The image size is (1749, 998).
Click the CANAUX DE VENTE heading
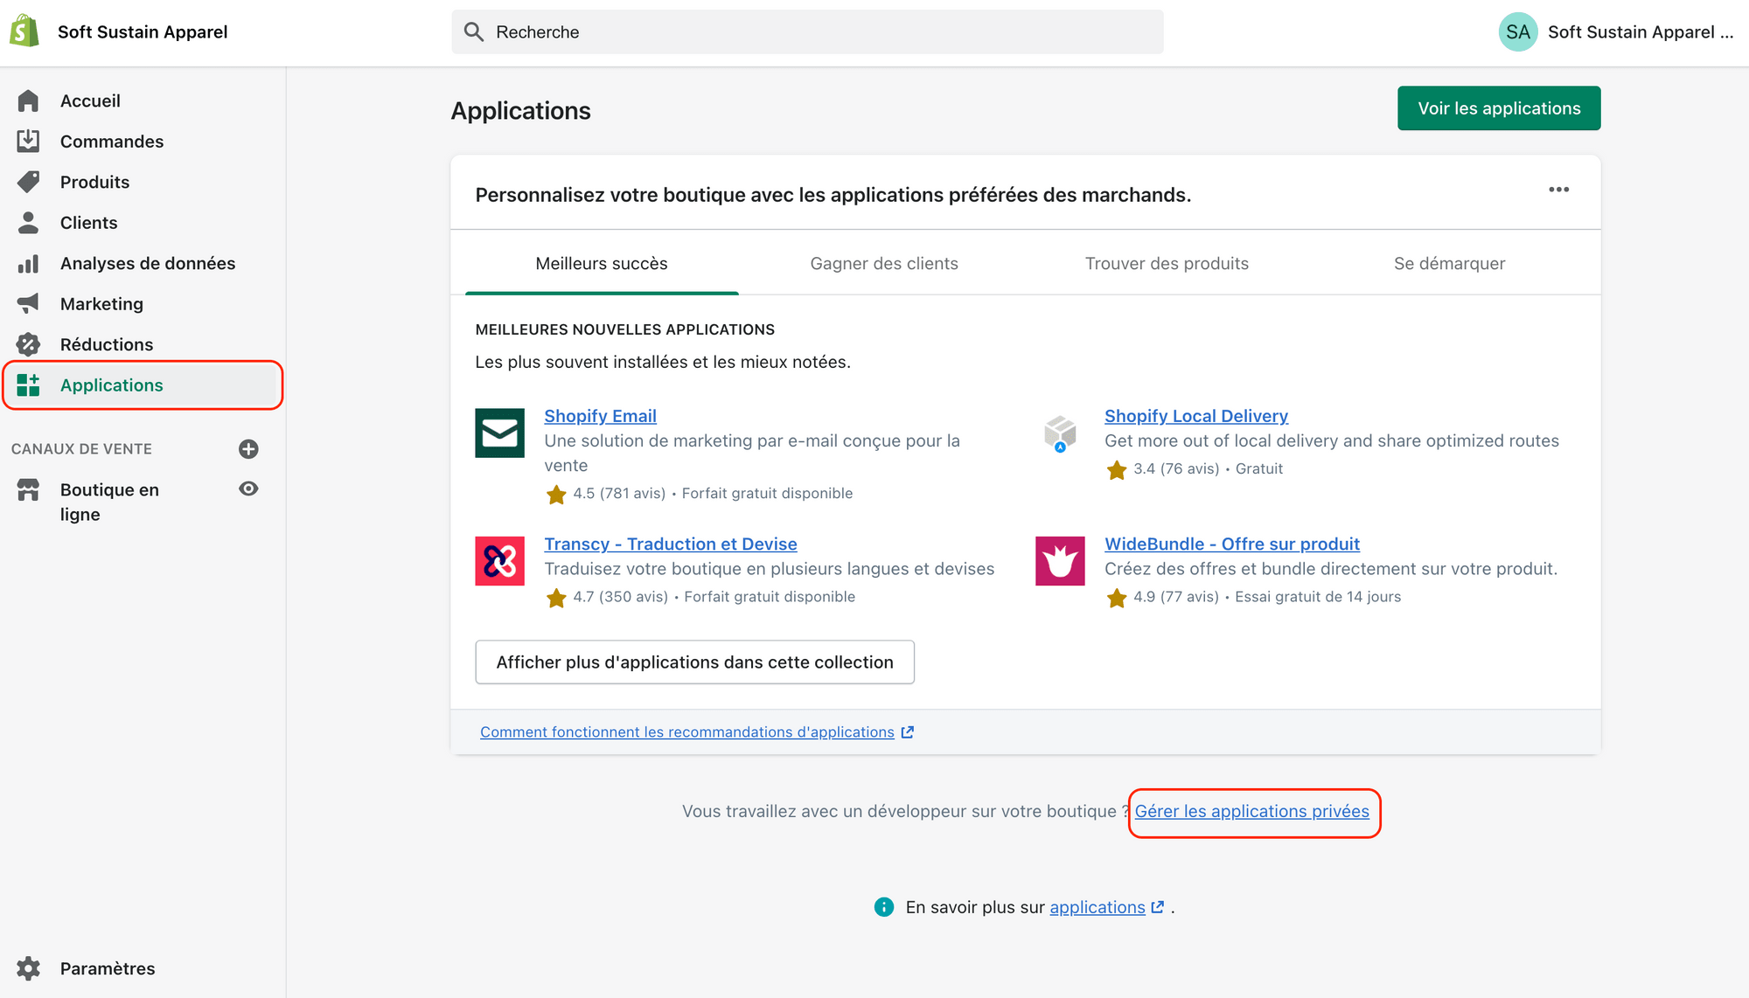tap(81, 448)
